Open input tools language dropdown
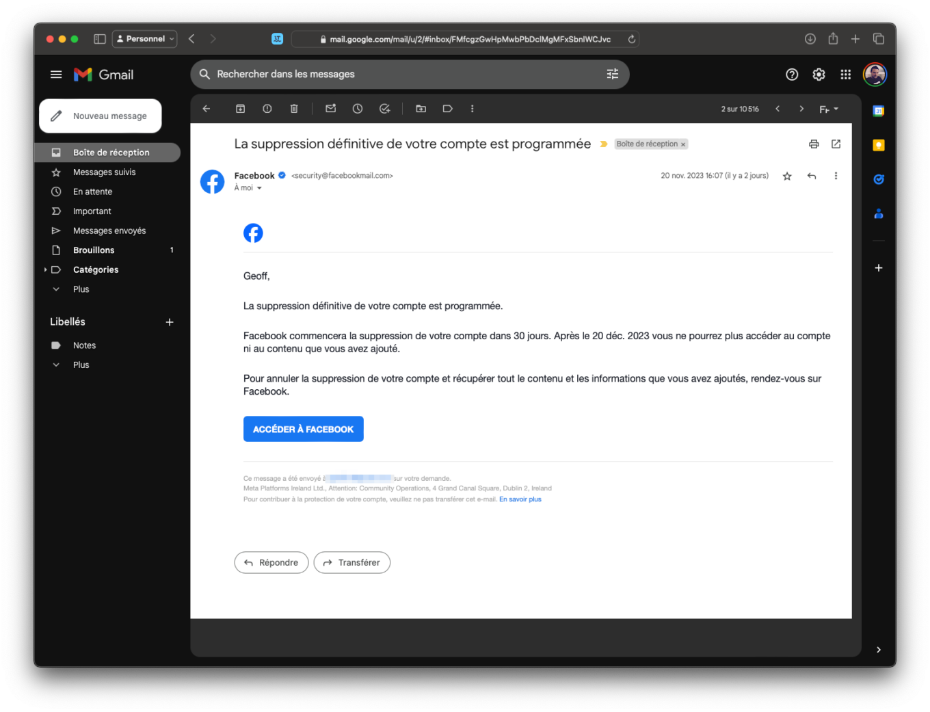Screen dimensions: 930x712 [829, 109]
